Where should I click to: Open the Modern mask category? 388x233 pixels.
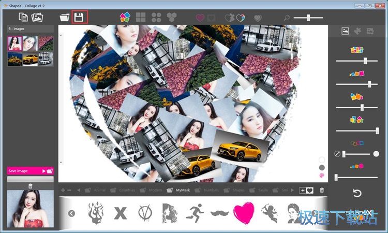[151, 190]
